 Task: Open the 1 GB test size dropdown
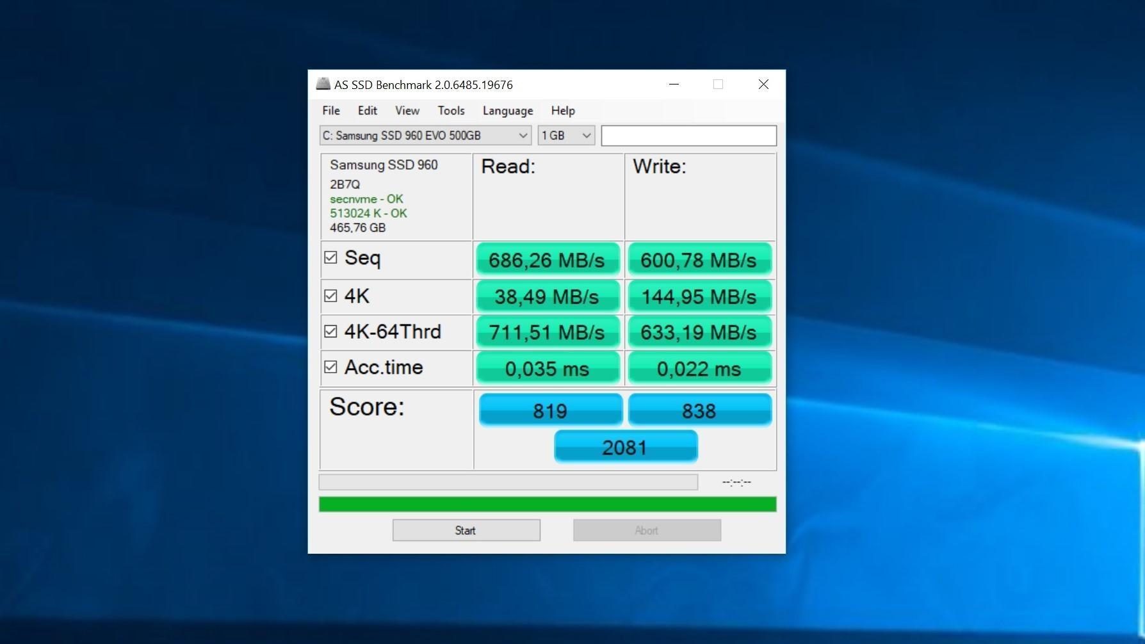point(566,136)
